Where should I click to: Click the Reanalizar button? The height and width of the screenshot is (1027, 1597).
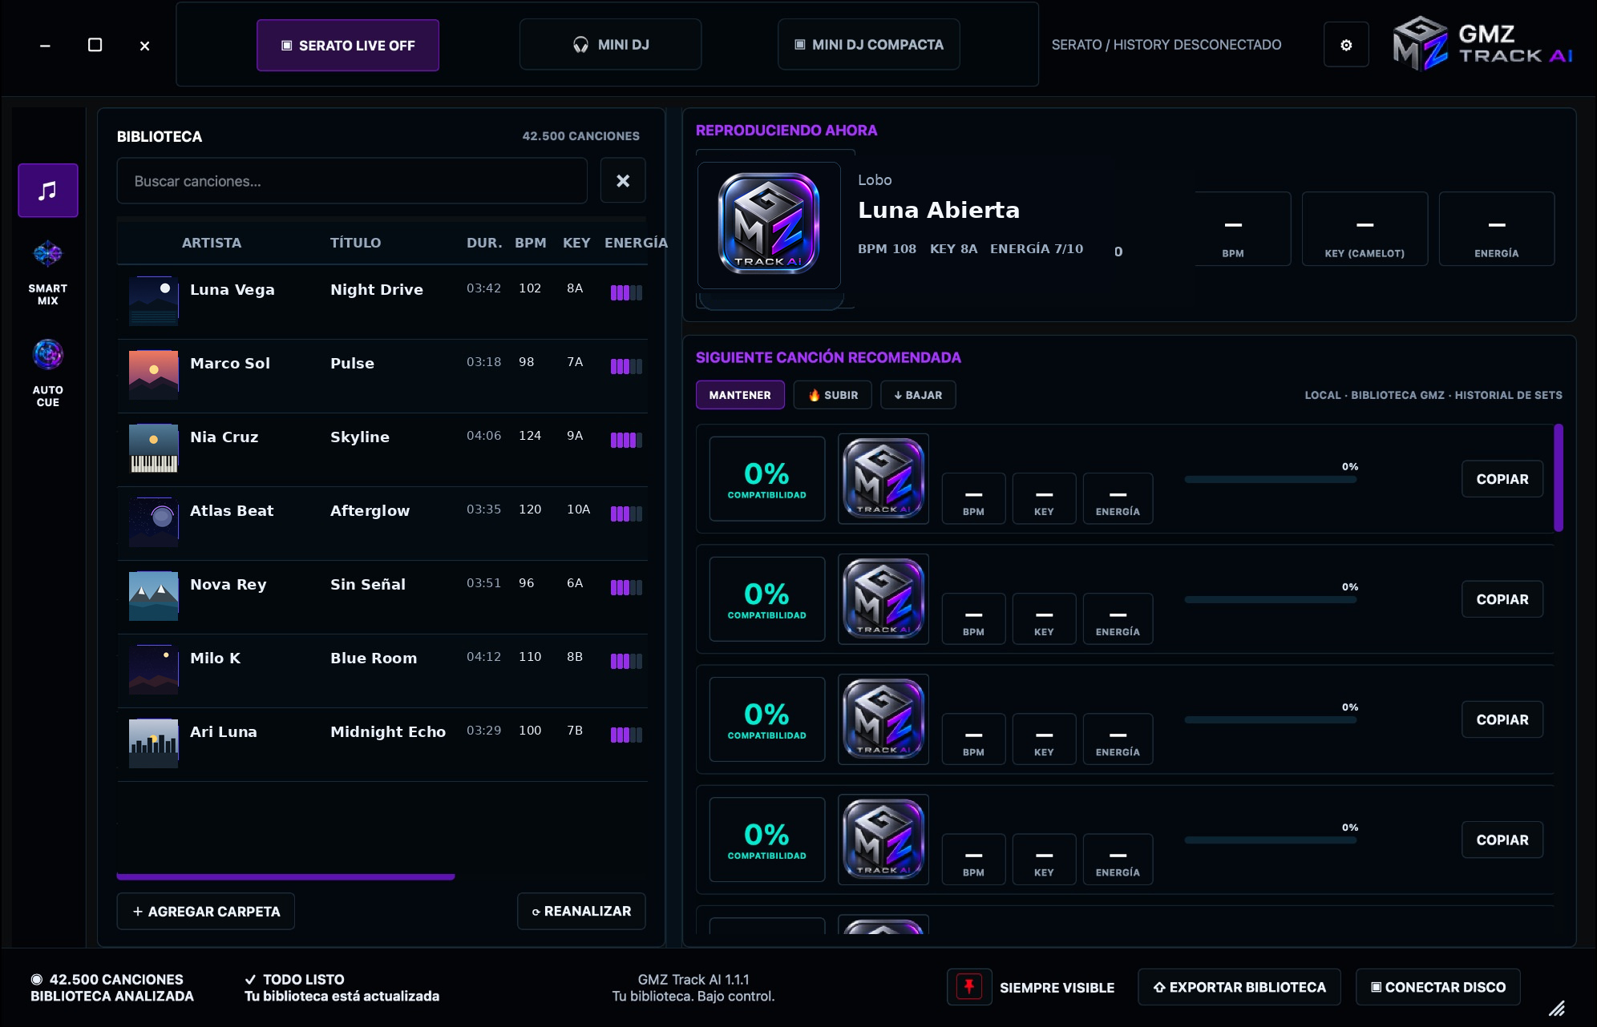tap(581, 912)
